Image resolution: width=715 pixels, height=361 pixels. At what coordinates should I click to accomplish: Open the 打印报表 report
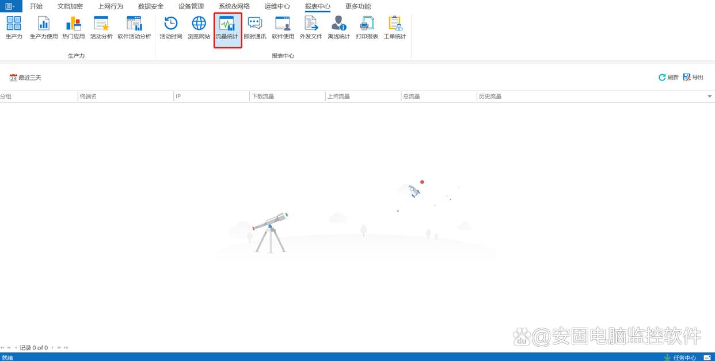tap(367, 28)
